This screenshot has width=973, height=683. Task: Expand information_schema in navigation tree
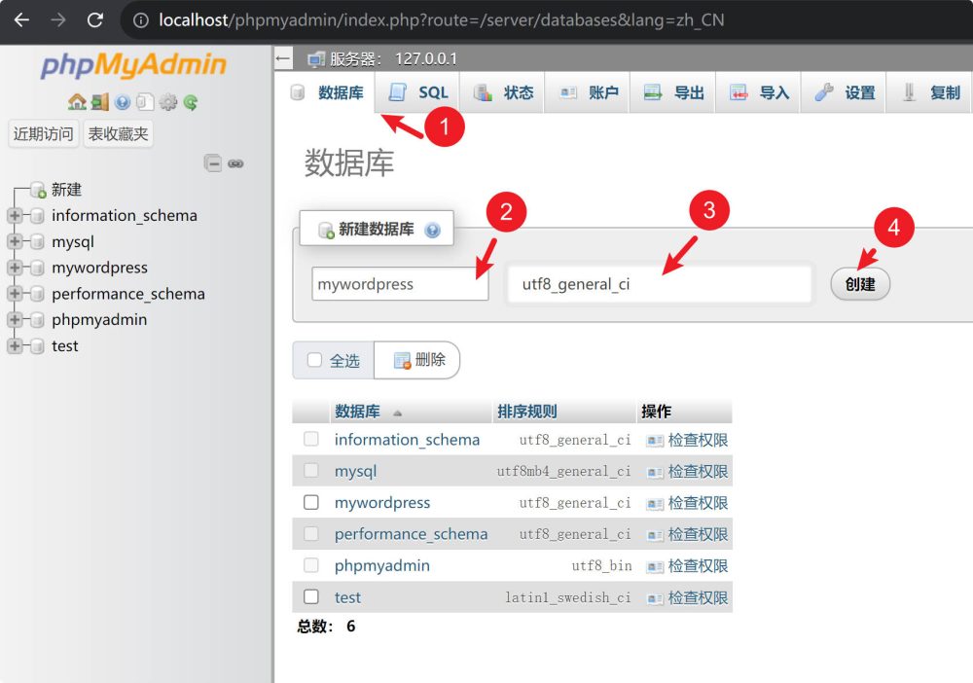click(15, 215)
